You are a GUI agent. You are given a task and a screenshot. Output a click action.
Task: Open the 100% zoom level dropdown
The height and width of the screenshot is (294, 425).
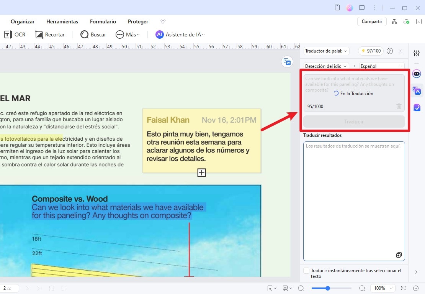click(383, 288)
